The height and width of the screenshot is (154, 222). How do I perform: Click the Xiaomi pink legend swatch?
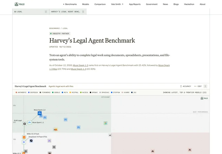[x=122, y=92]
